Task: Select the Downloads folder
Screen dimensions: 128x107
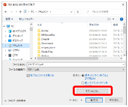Action: (47, 43)
